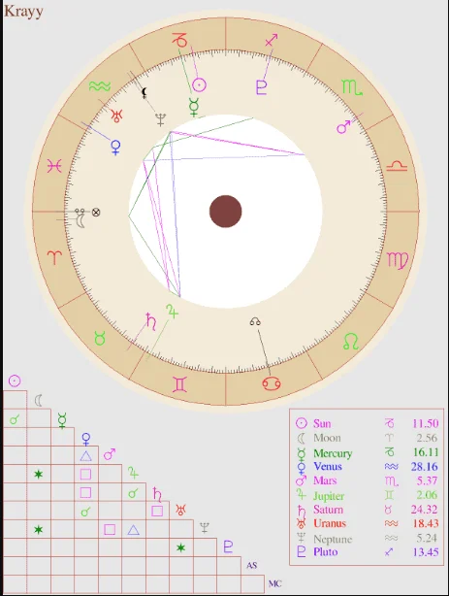Click the Neptune header glyph in aspect grid
Image resolution: width=449 pixels, height=596 pixels.
(205, 528)
